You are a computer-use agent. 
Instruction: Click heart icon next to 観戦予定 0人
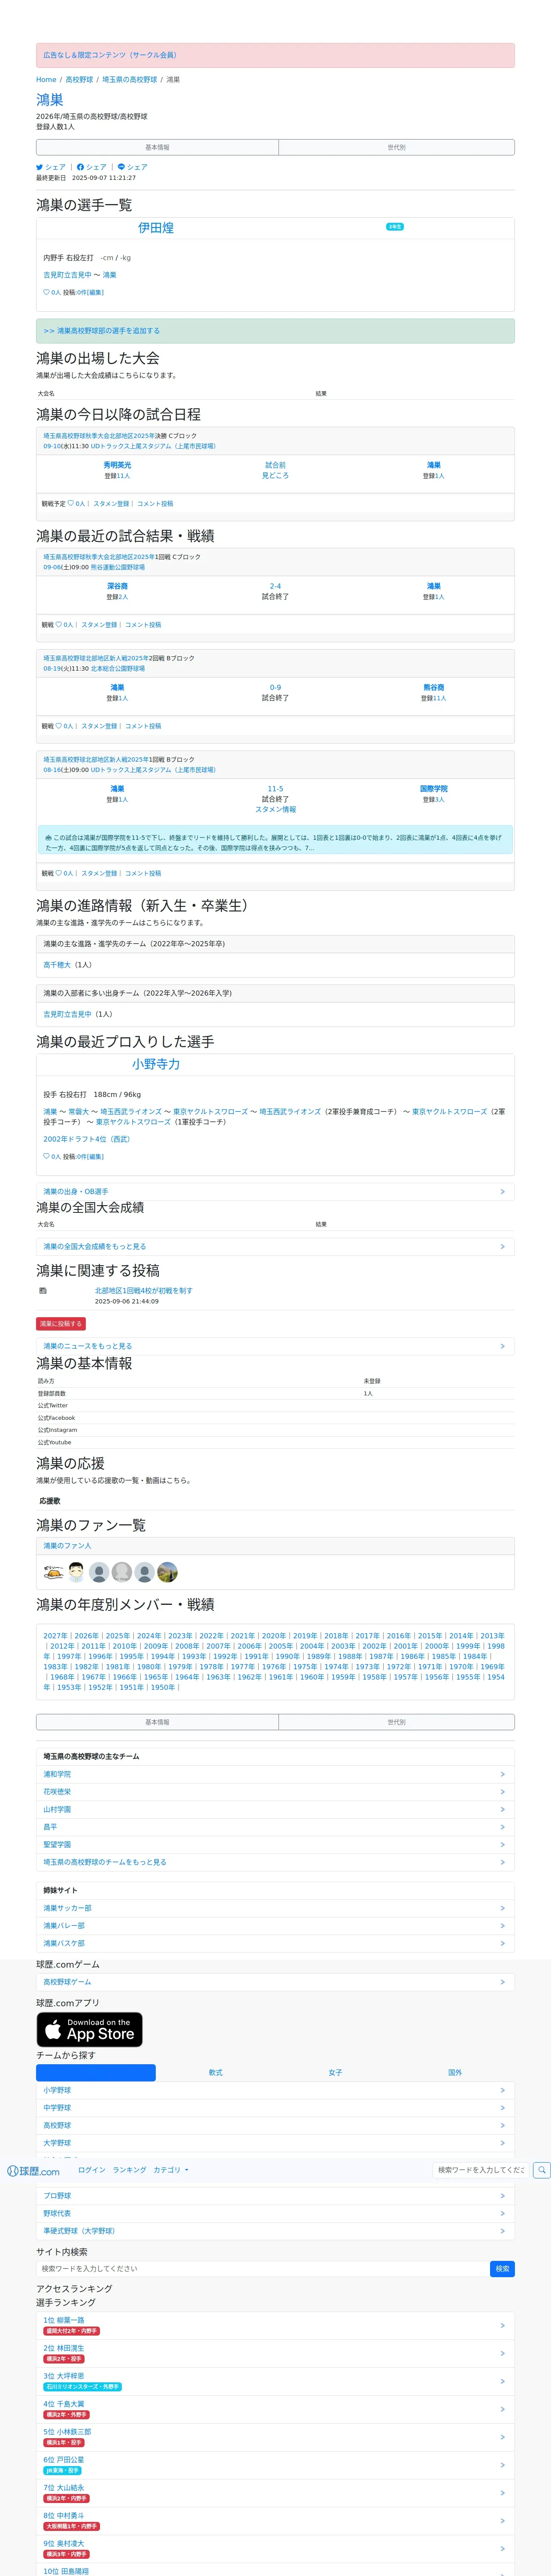(x=71, y=504)
